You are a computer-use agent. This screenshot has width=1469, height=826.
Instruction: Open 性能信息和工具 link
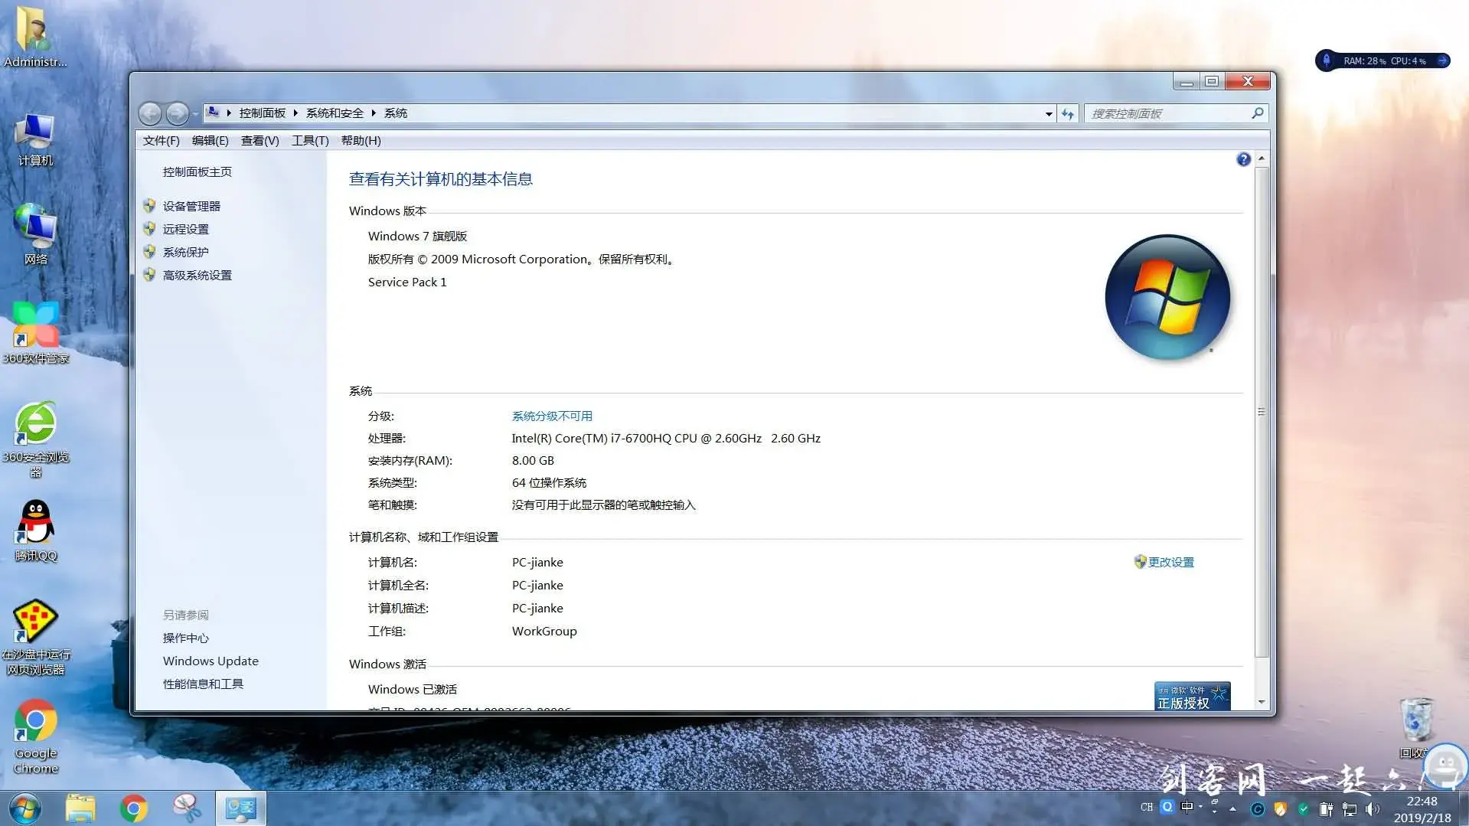pos(203,684)
